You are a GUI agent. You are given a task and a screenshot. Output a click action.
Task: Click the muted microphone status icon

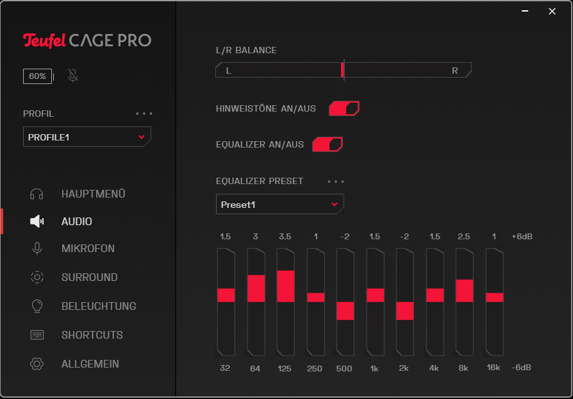click(x=73, y=76)
